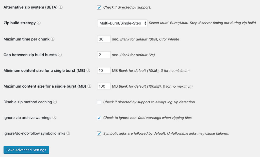Click help icon next to Disable zip method caching
Viewport: 260px width, 157px height.
click(x=55, y=102)
